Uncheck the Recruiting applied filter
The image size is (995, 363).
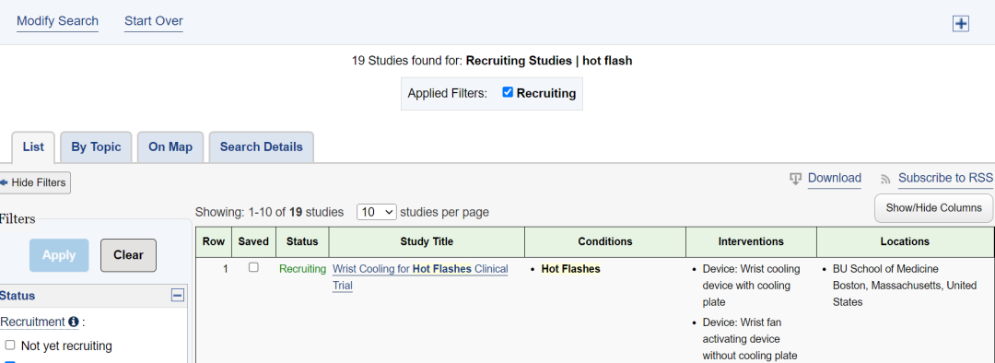click(507, 93)
